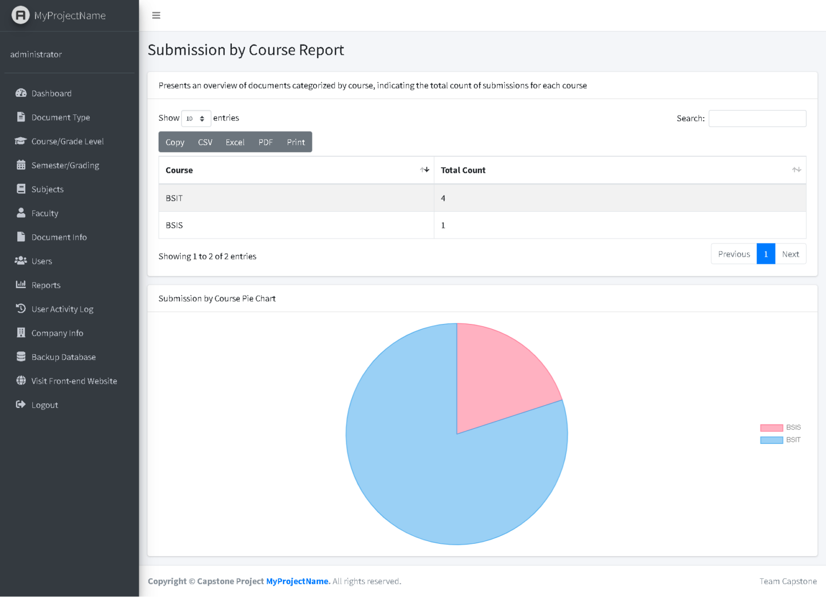Open Course/Grade Level settings

(20, 141)
